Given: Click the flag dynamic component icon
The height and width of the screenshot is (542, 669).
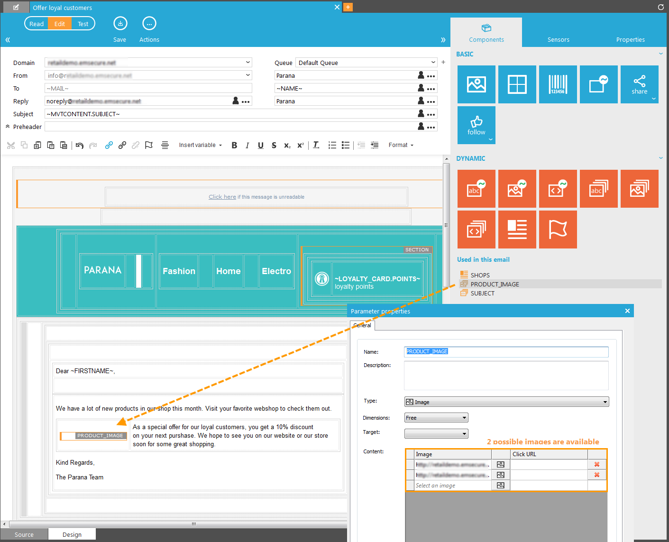Looking at the screenshot, I should (x=558, y=230).
